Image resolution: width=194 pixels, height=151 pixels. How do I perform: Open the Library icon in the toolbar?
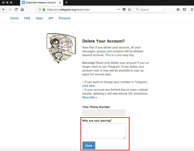pos(178,10)
